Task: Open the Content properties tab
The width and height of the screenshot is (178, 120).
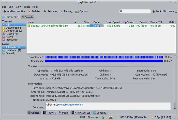Action: tap(100, 113)
